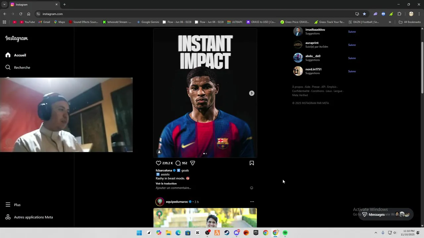View site information icon in address bar

[x=38, y=14]
